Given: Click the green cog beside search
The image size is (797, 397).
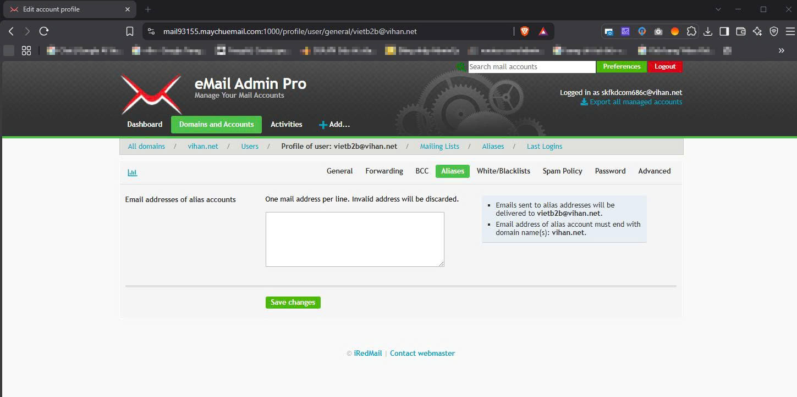Looking at the screenshot, I should tap(461, 66).
